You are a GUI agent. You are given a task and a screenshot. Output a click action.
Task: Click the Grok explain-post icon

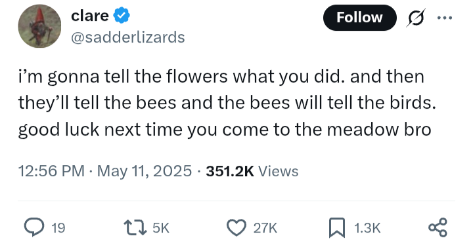pos(416,18)
